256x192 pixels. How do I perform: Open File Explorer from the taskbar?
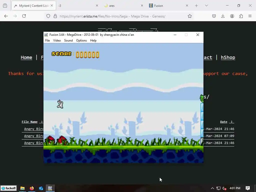tap(22, 188)
